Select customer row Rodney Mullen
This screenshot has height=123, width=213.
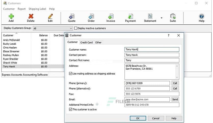click(x=33, y=55)
